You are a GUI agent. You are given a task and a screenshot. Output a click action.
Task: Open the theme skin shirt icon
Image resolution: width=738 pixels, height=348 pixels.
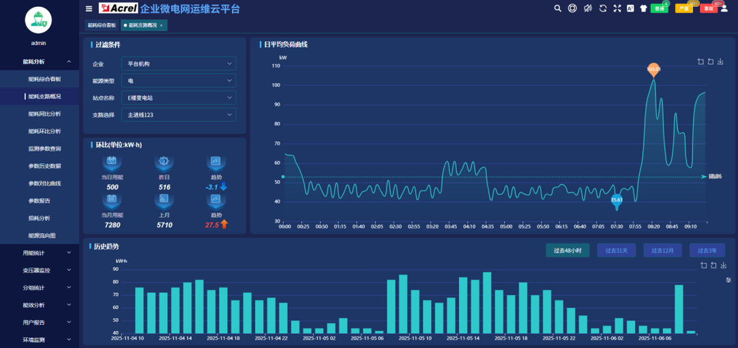(x=643, y=8)
